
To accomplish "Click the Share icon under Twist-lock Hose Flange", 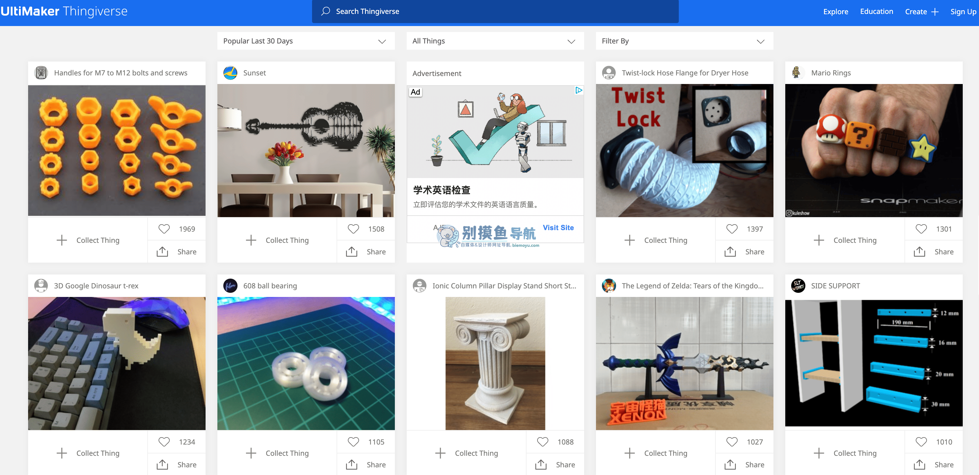I will (x=731, y=252).
